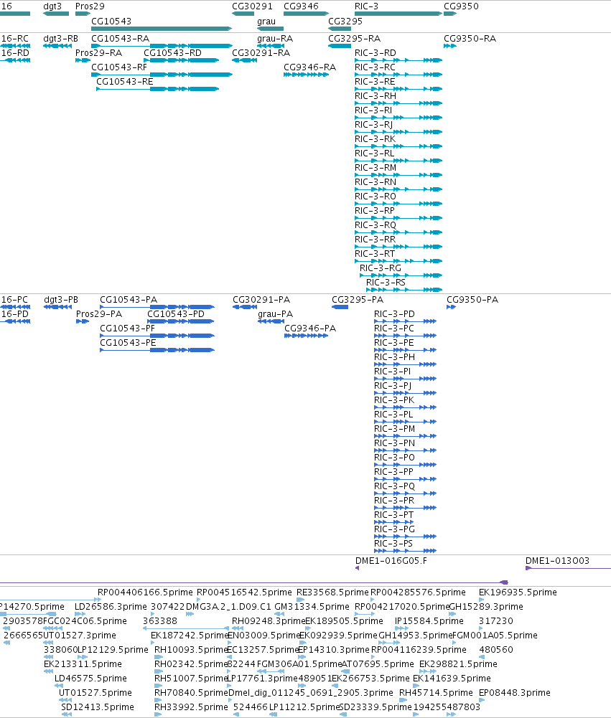Screen dimensions: 611x718
Task: Click protein CG30291-PA
Action: (261, 300)
